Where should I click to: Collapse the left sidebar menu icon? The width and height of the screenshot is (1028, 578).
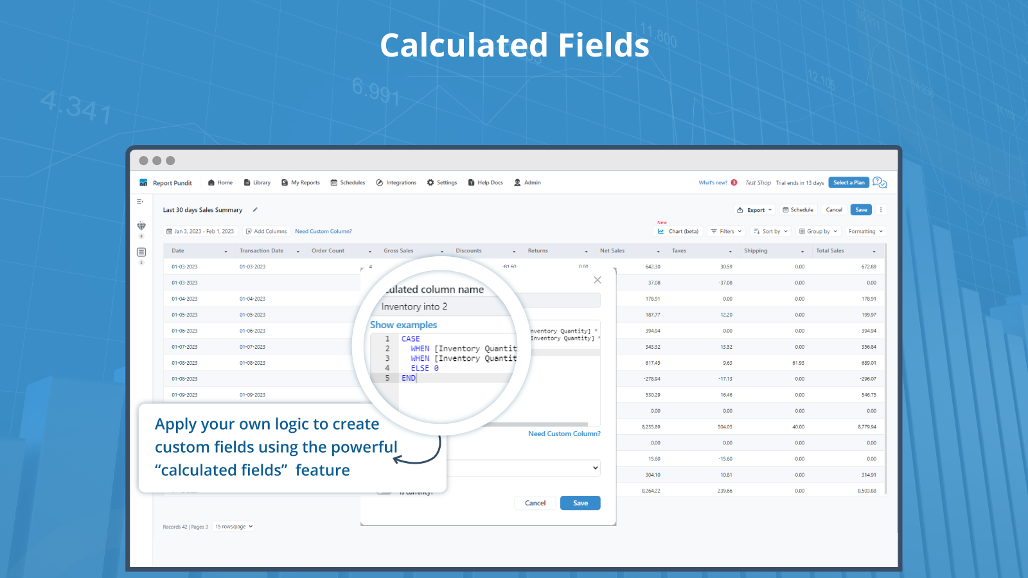(x=140, y=202)
